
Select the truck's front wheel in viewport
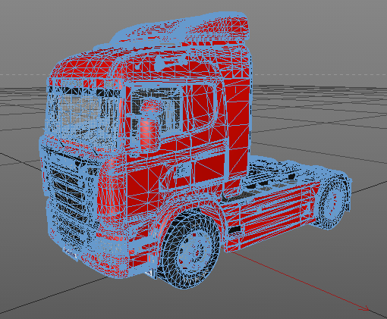pyautogui.click(x=190, y=249)
